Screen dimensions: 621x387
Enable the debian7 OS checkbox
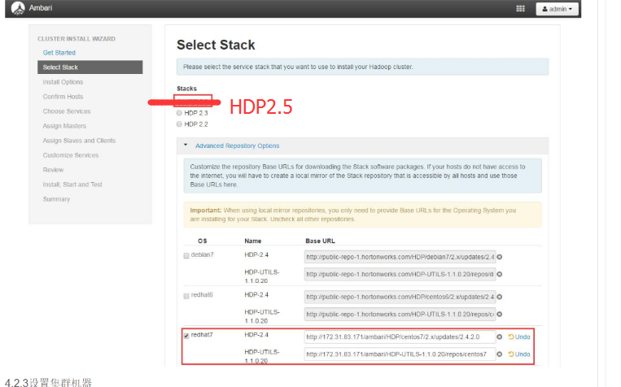pos(186,256)
